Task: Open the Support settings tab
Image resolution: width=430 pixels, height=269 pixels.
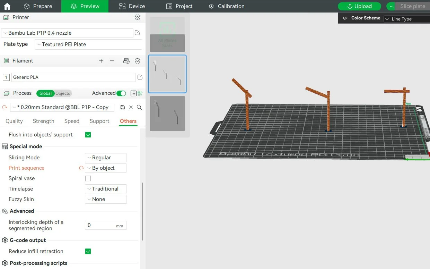Action: point(99,121)
